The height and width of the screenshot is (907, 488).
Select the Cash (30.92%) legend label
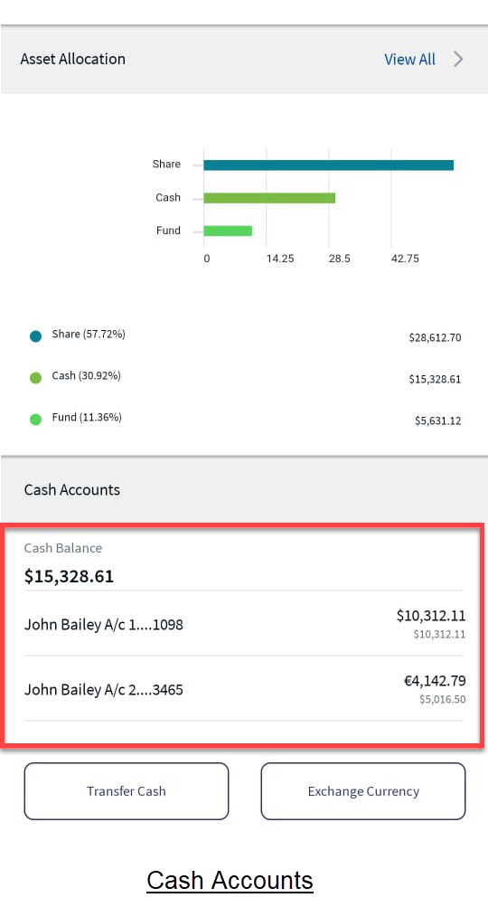[x=86, y=376]
